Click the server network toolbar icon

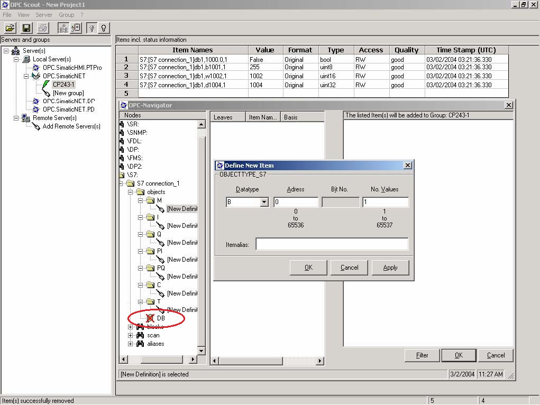coord(63,28)
